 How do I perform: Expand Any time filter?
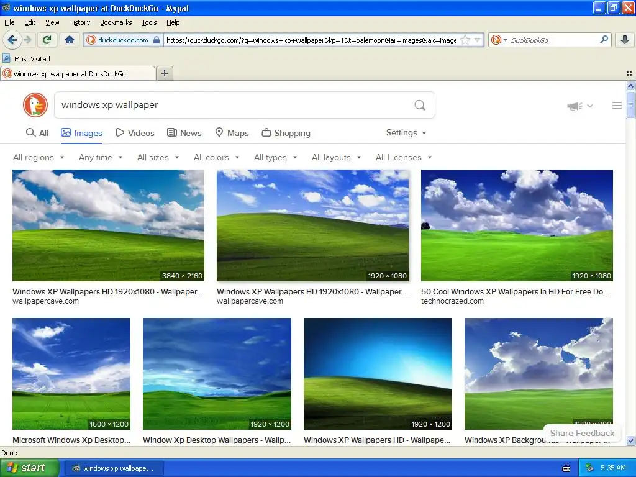pyautogui.click(x=101, y=157)
